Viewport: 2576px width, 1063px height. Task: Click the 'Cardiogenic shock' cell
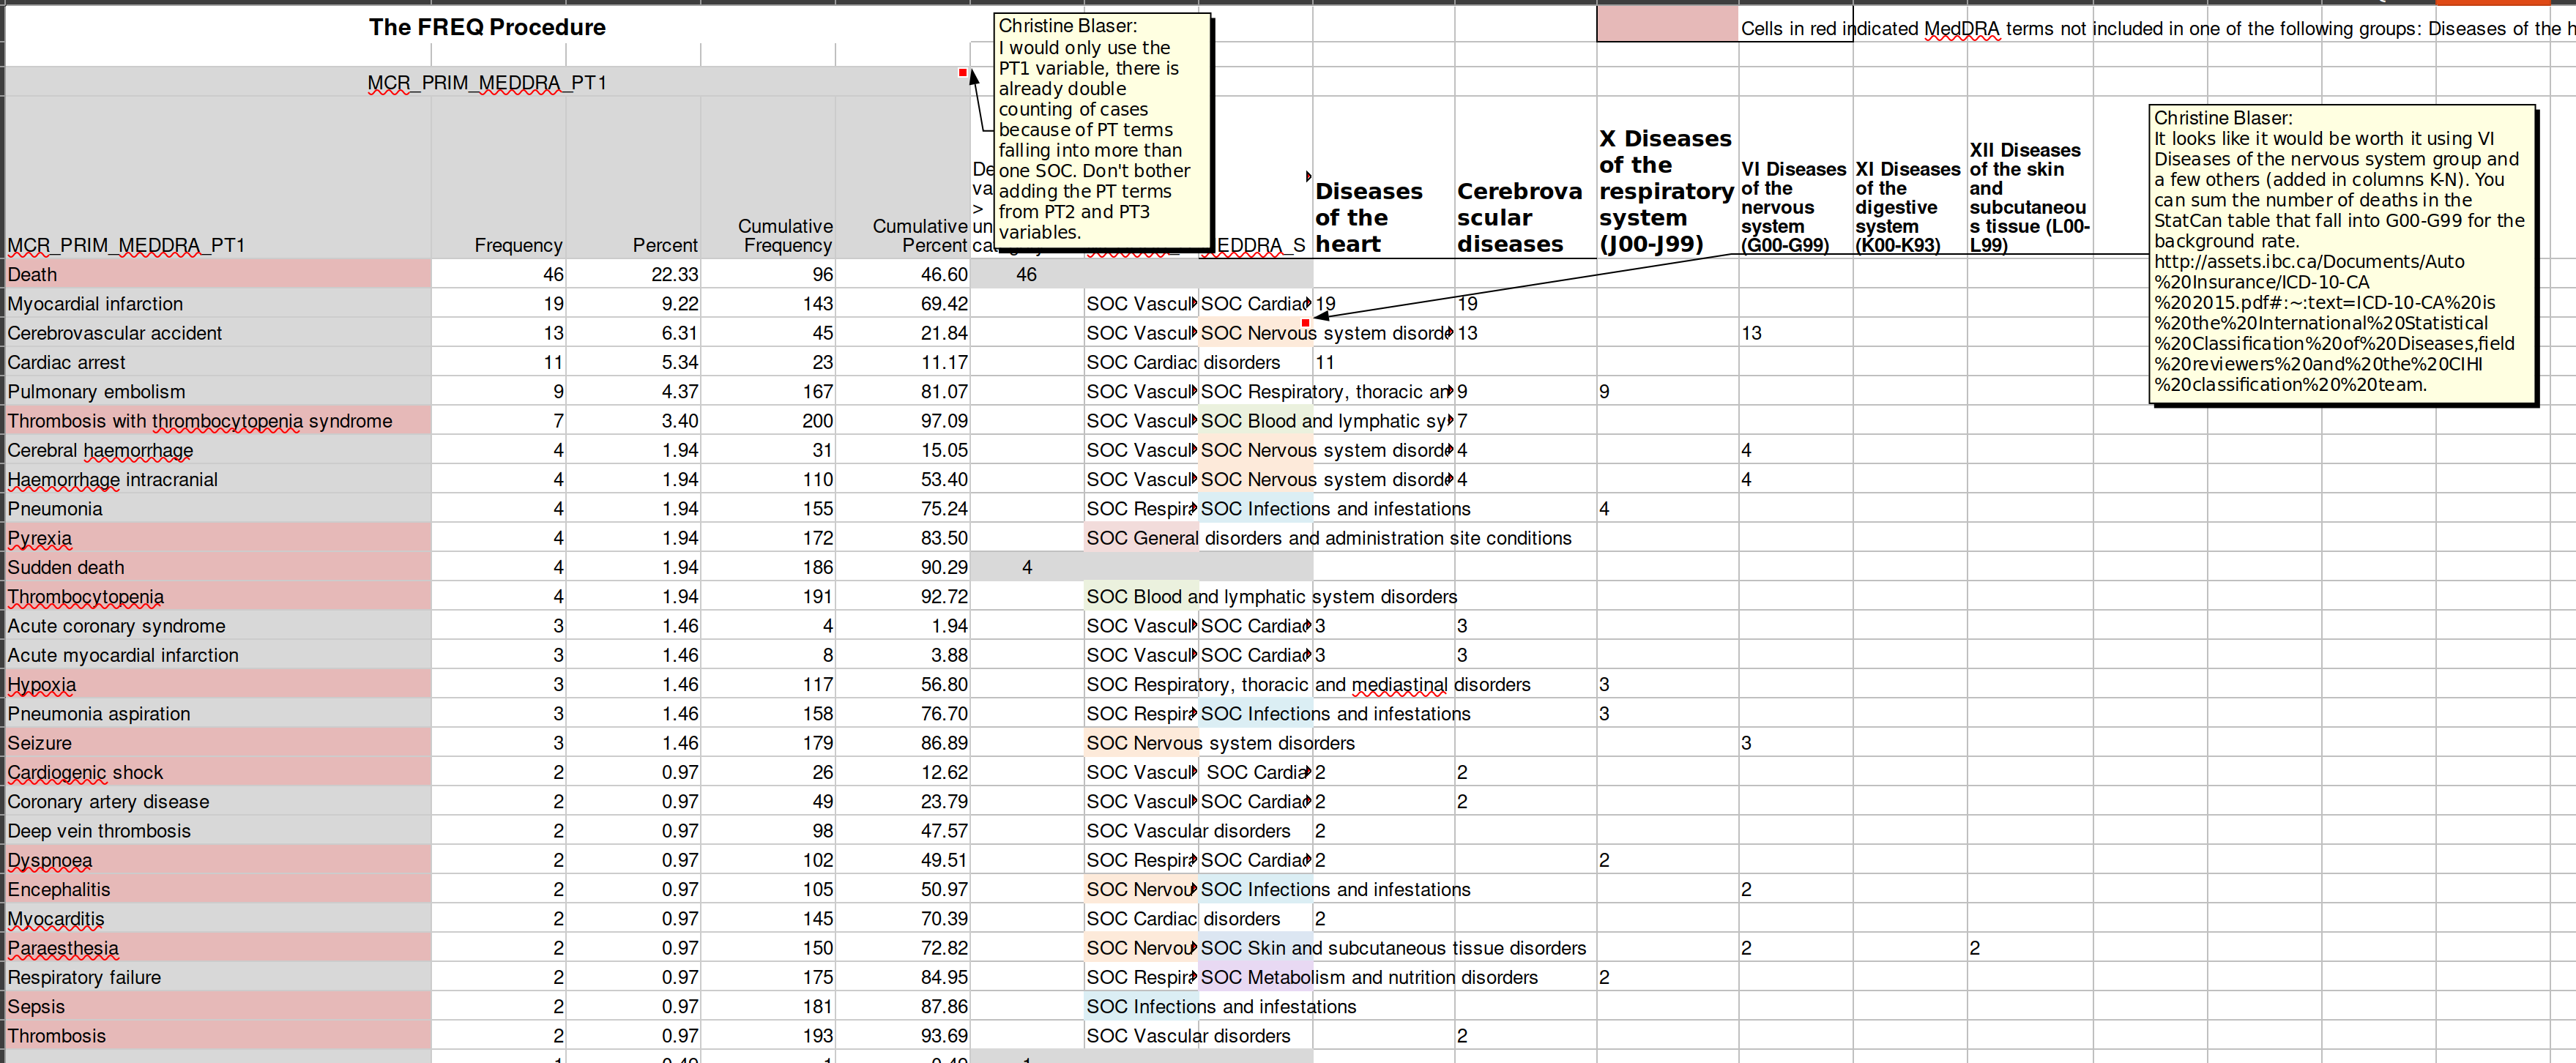(218, 772)
